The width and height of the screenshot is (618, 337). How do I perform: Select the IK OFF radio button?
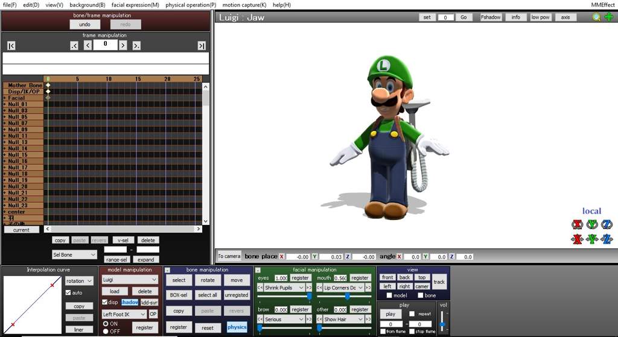[x=106, y=332]
